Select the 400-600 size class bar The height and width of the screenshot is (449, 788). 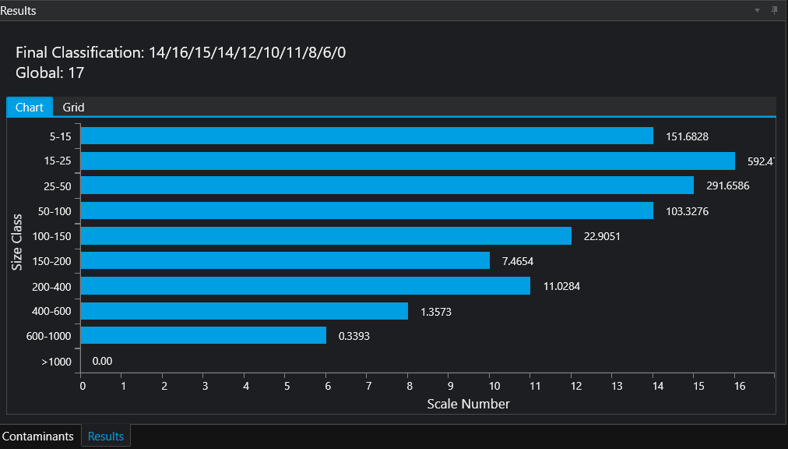(x=244, y=311)
